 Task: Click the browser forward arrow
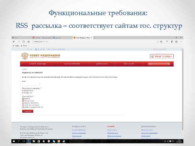pyautogui.click(x=19, y=42)
